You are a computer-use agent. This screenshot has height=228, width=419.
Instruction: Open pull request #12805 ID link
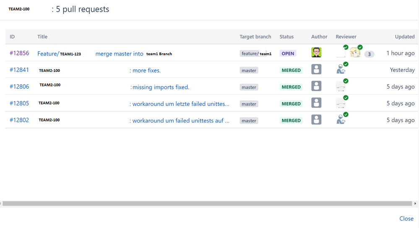coord(19,103)
